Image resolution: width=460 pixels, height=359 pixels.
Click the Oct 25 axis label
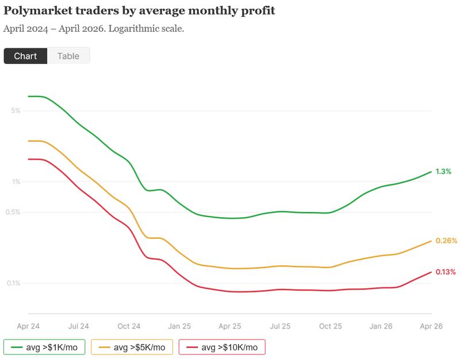[x=332, y=325]
